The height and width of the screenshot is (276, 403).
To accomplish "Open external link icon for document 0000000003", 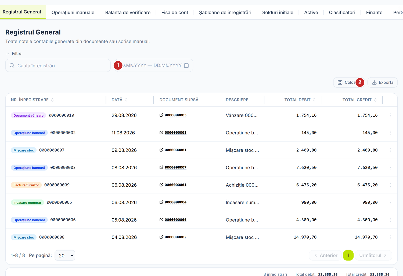I will pos(161,115).
